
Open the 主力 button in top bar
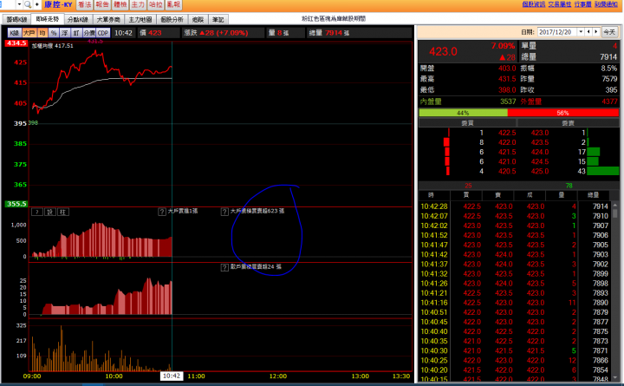click(138, 4)
